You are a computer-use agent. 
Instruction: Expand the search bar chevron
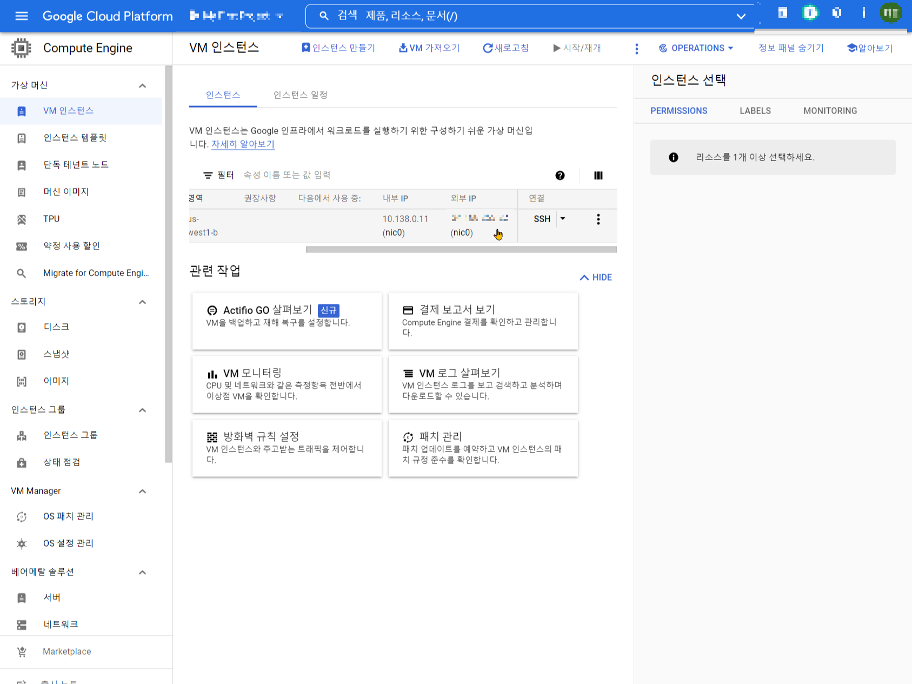pyautogui.click(x=741, y=16)
